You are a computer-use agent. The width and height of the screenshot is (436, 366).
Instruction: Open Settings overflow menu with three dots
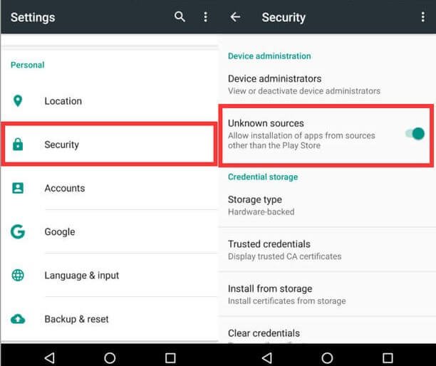[205, 17]
